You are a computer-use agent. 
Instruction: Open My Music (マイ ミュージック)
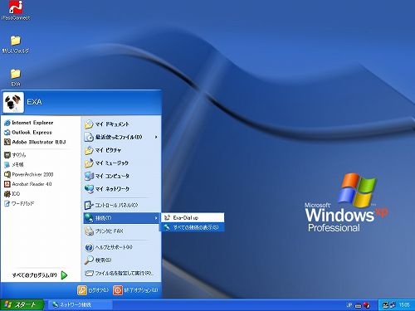(x=106, y=163)
